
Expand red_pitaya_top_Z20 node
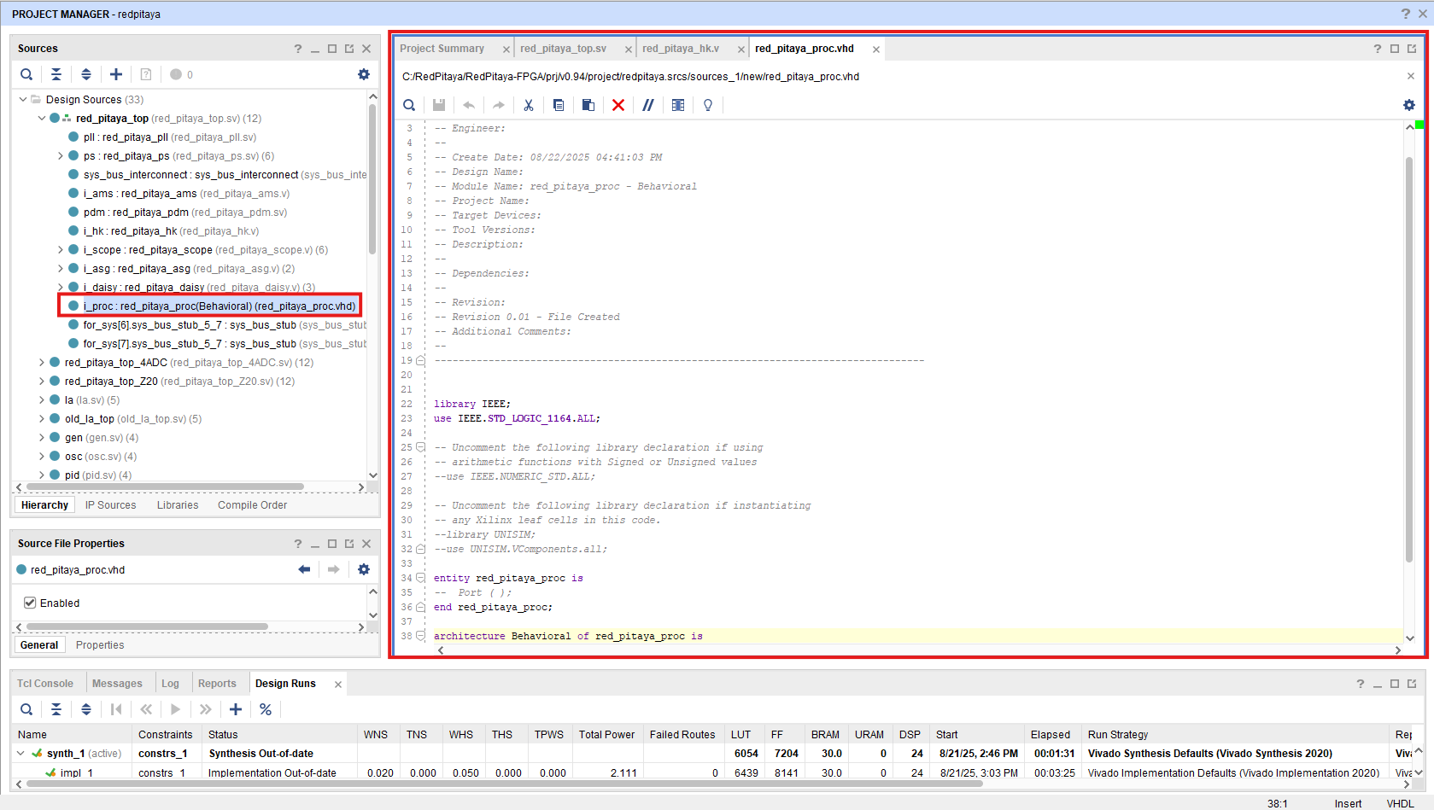click(41, 381)
